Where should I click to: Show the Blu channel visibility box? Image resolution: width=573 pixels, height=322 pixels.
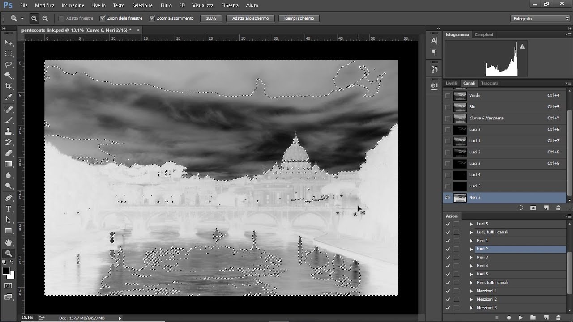[448, 107]
